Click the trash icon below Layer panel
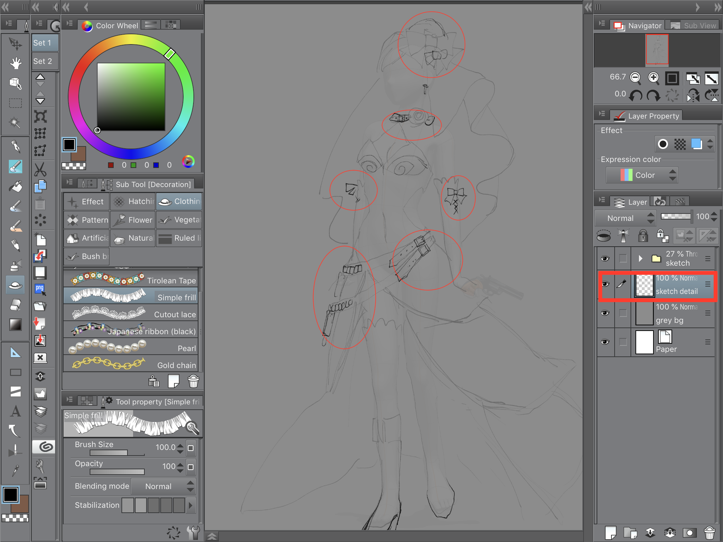723x542 pixels. pos(709,532)
